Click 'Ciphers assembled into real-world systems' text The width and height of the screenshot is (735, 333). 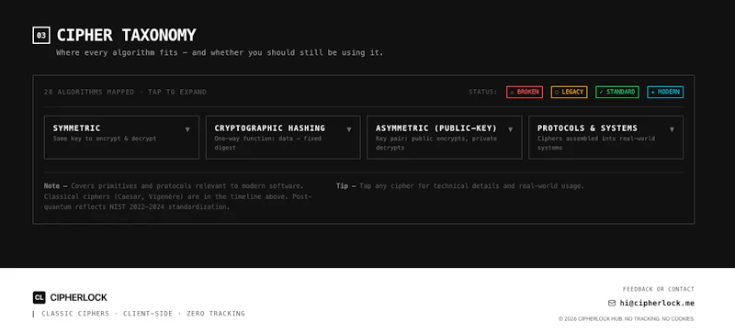click(x=596, y=143)
